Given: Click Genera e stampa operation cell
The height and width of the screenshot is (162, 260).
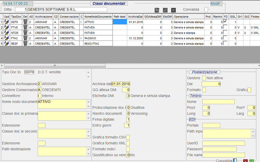Looking at the screenshot, I should [x=189, y=33].
